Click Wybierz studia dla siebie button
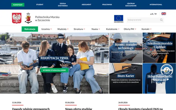This screenshot has width=176, height=110. coord(54,70)
